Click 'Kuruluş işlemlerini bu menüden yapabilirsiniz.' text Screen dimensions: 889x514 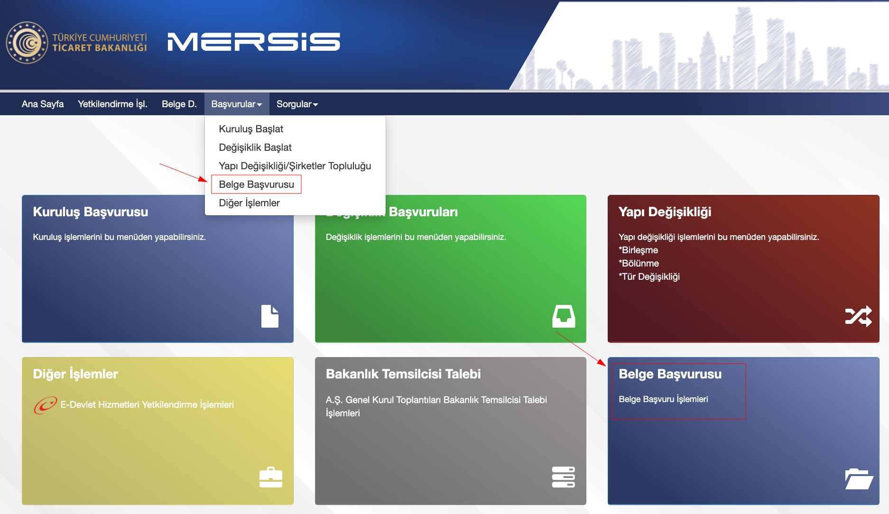(x=120, y=237)
